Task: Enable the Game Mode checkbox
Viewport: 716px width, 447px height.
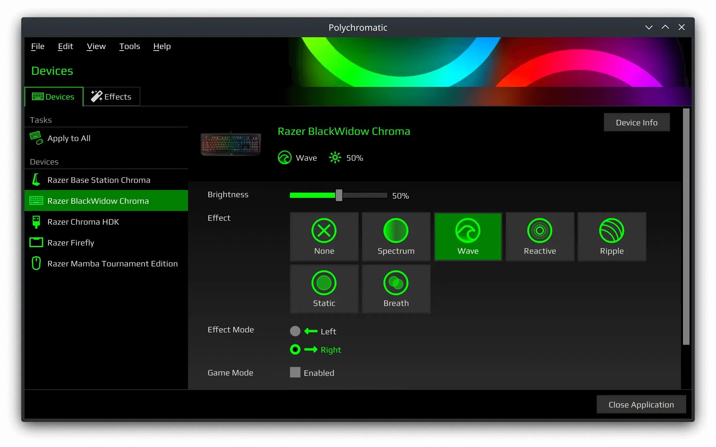Action: (295, 373)
